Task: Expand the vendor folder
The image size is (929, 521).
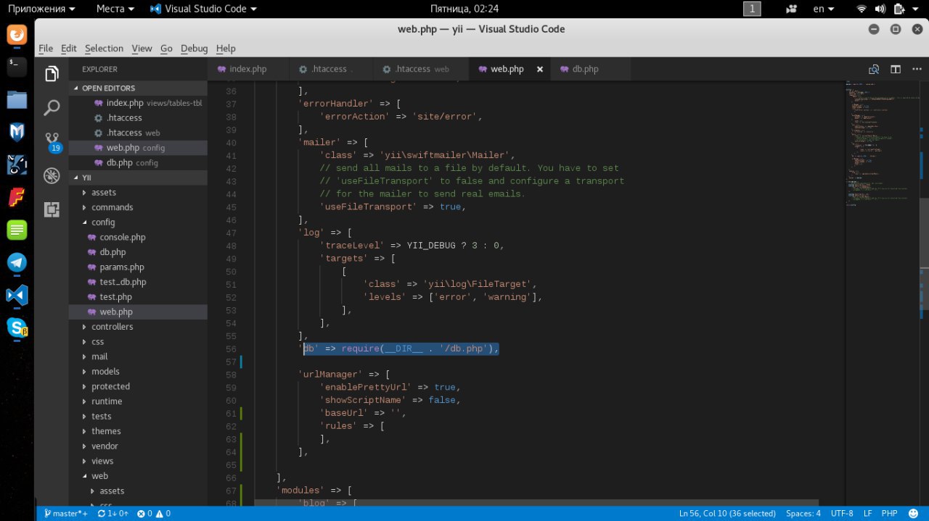Action: (x=105, y=446)
